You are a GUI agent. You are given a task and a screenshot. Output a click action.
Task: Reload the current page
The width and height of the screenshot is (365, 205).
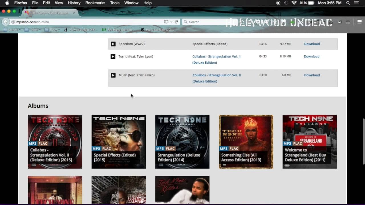176,22
